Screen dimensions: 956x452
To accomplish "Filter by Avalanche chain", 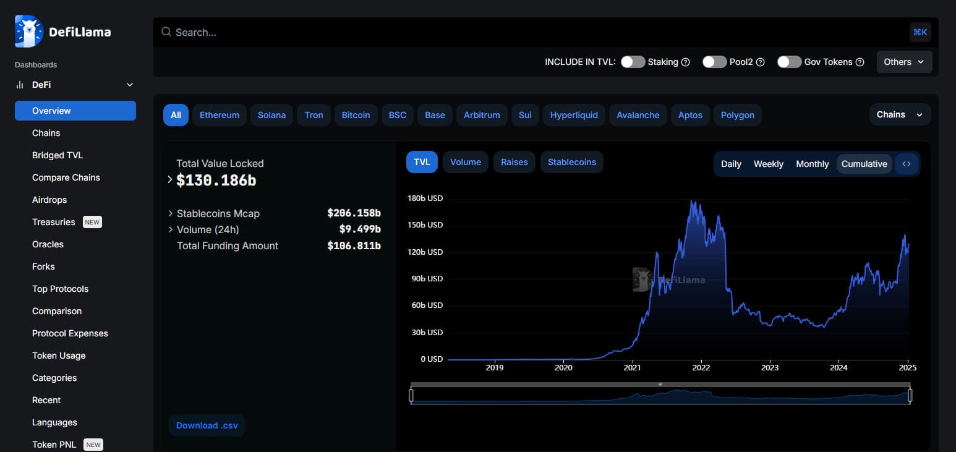I will tap(638, 115).
